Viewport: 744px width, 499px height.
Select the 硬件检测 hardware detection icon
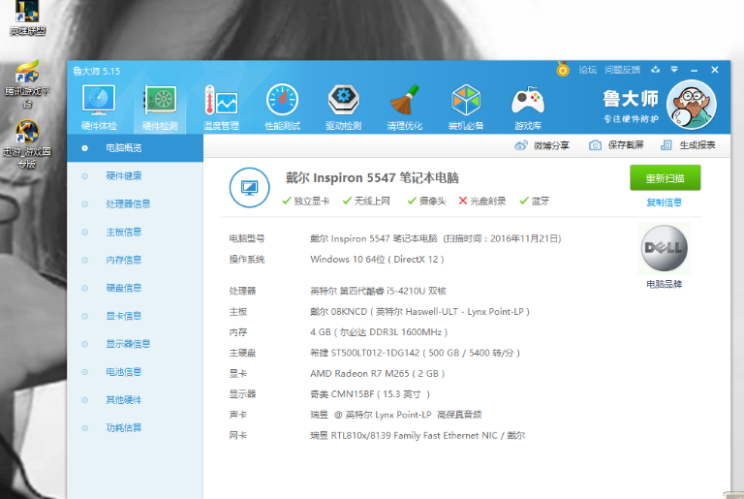coord(160,108)
